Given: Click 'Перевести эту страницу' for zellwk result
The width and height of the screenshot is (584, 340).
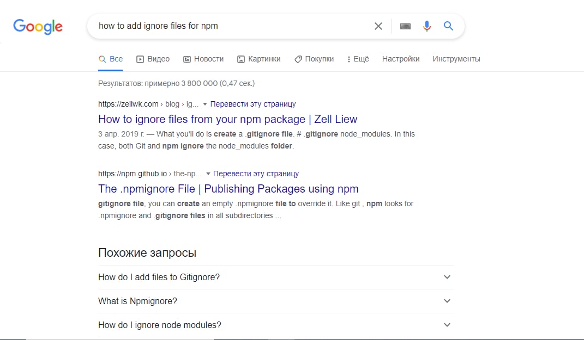Looking at the screenshot, I should (253, 104).
